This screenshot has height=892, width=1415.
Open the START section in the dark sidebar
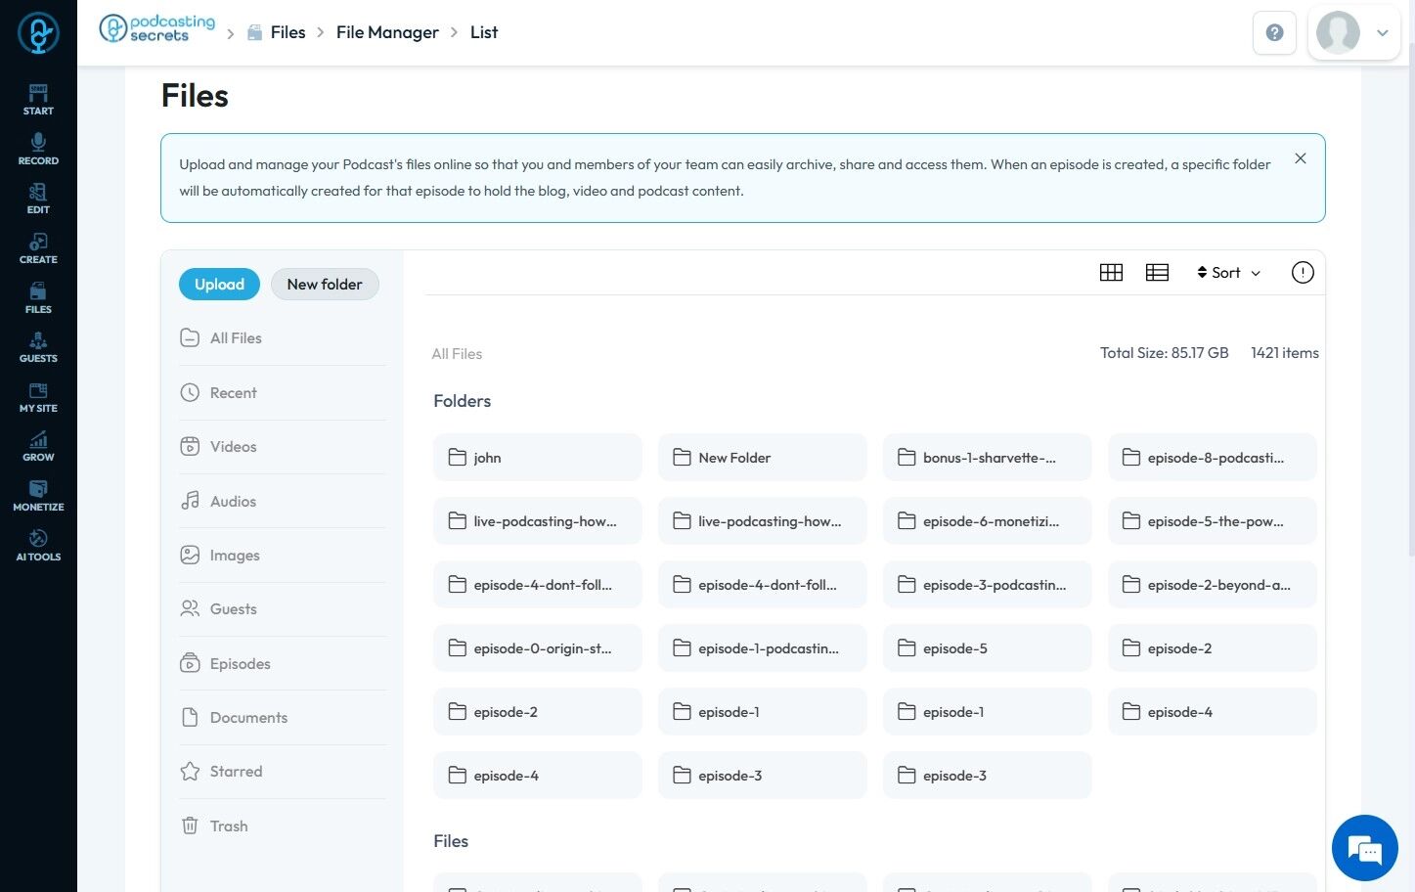click(x=38, y=100)
